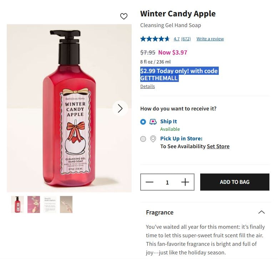Viewport: 278px width, 259px height.
Task: Add the hand soap to bag
Action: tap(234, 182)
